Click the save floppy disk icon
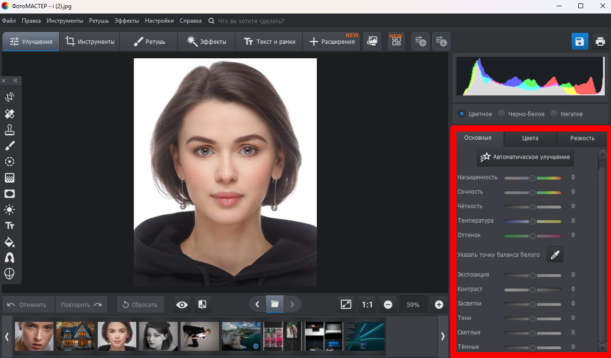 [580, 41]
